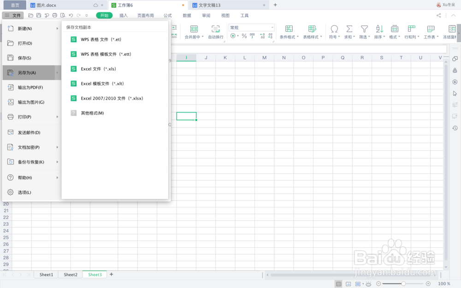Open the 文字文稿13 document tab
This screenshot has height=288, width=461.
[229, 5]
